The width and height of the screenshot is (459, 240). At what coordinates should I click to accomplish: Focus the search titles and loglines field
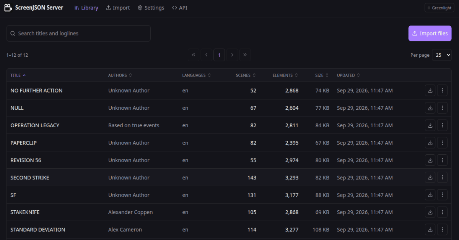pyautogui.click(x=78, y=34)
